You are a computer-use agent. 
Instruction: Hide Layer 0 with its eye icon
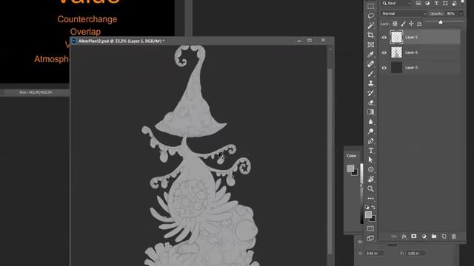pyautogui.click(x=384, y=67)
